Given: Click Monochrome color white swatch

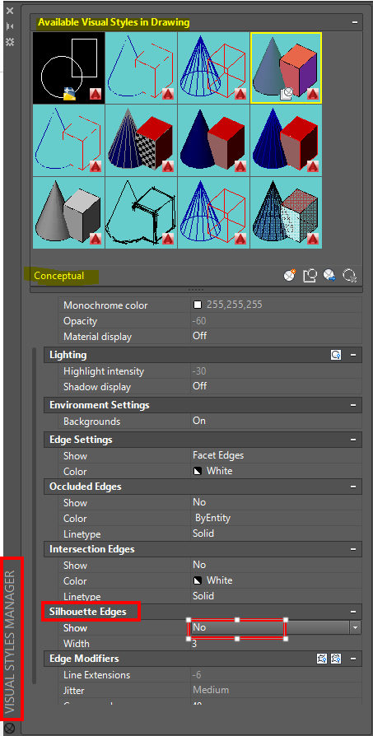Looking at the screenshot, I should tap(198, 305).
